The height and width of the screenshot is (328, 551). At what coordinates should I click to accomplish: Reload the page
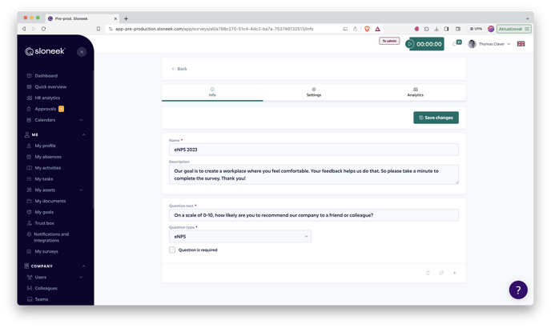(x=43, y=29)
